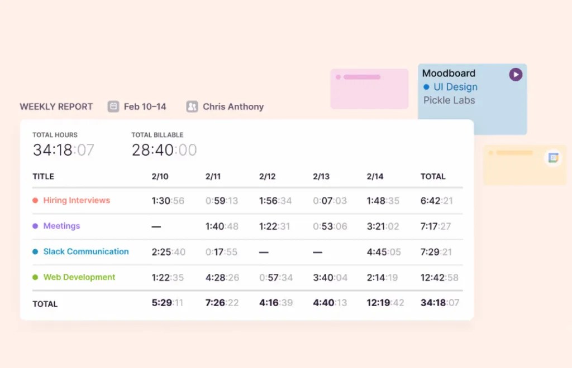Click the purple dot beside Meetings
Image resolution: width=572 pixels, height=368 pixels.
click(x=36, y=226)
